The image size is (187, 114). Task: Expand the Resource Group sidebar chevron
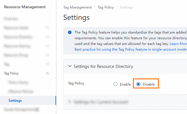click(48, 55)
